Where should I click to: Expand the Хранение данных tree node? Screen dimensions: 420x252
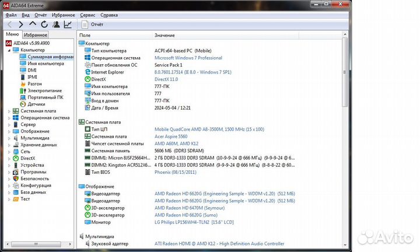pos(9,145)
